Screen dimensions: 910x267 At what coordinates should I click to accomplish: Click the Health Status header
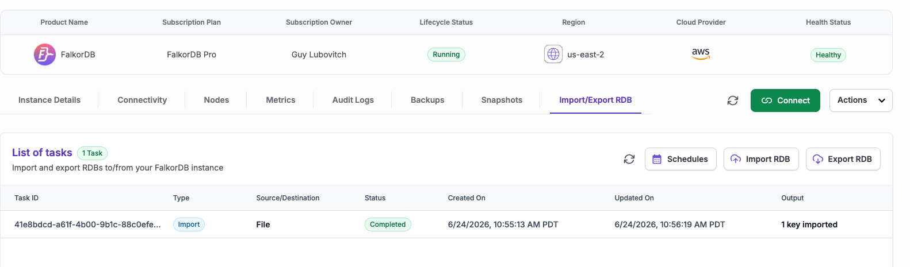coord(828,22)
